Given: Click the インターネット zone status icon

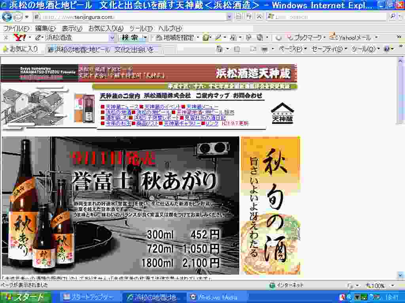Looking at the screenshot, I should (272, 285).
